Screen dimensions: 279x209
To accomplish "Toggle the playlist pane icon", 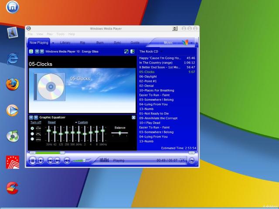I will click(133, 51).
